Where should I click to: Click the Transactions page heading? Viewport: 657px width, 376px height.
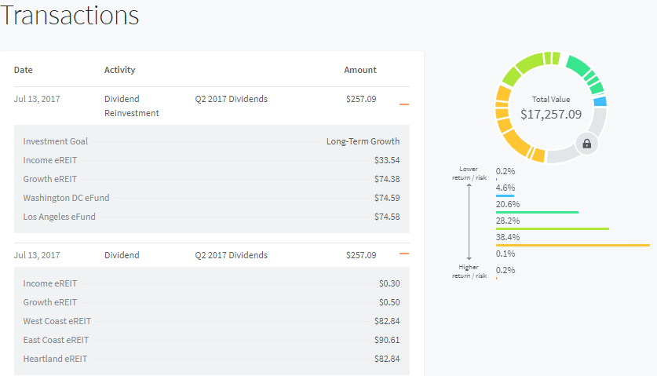click(70, 15)
